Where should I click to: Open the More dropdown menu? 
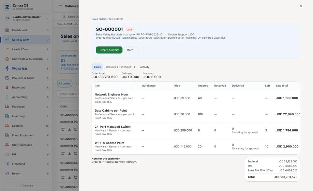pos(131,50)
